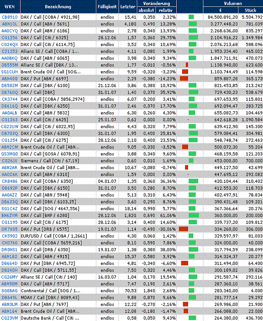Open WKN link CG1256

[10, 38]
